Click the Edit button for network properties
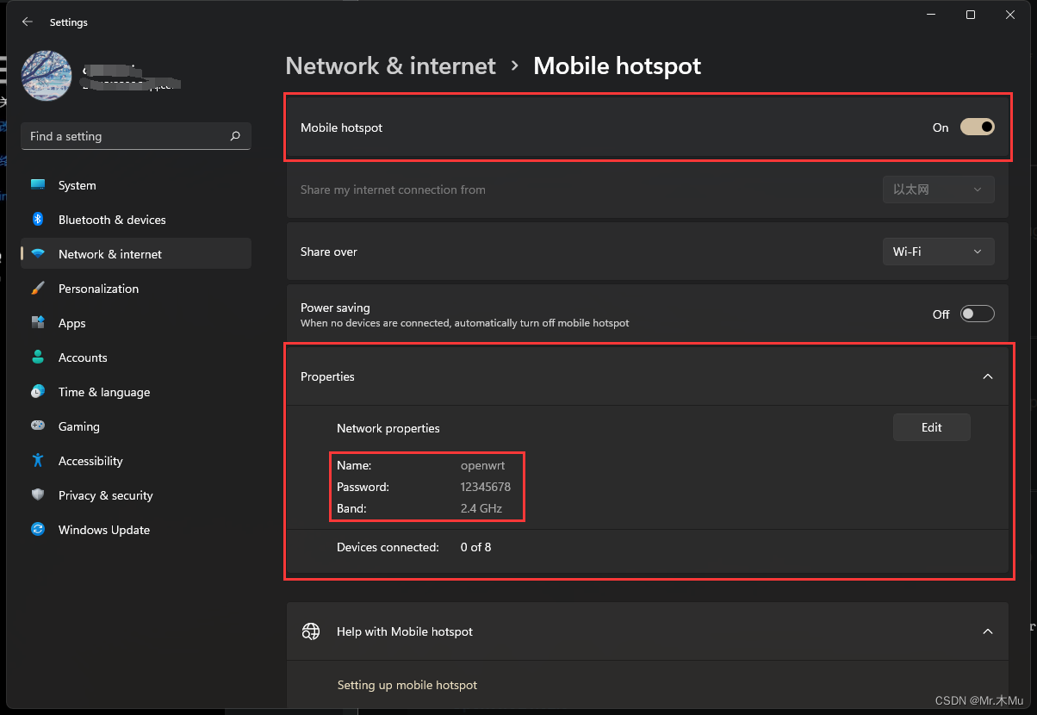 [931, 426]
